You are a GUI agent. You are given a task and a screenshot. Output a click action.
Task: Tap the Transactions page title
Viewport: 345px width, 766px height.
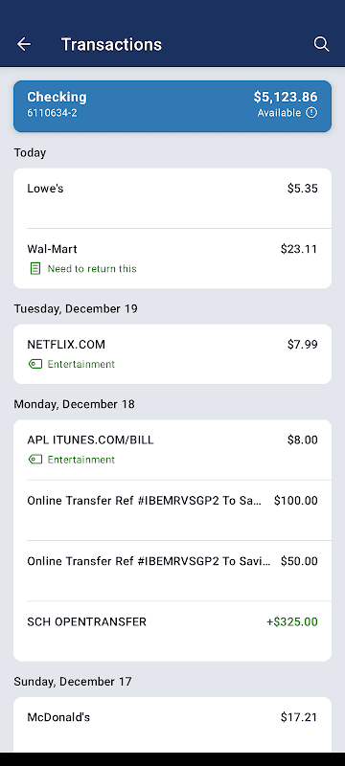click(x=111, y=44)
